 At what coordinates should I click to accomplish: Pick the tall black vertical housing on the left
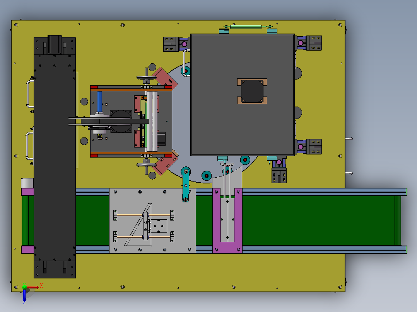(55, 158)
